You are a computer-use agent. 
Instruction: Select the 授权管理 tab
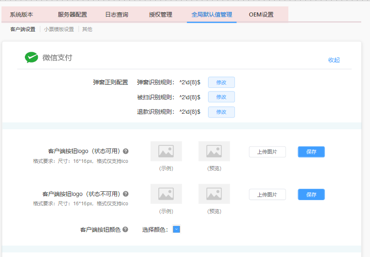pos(160,14)
